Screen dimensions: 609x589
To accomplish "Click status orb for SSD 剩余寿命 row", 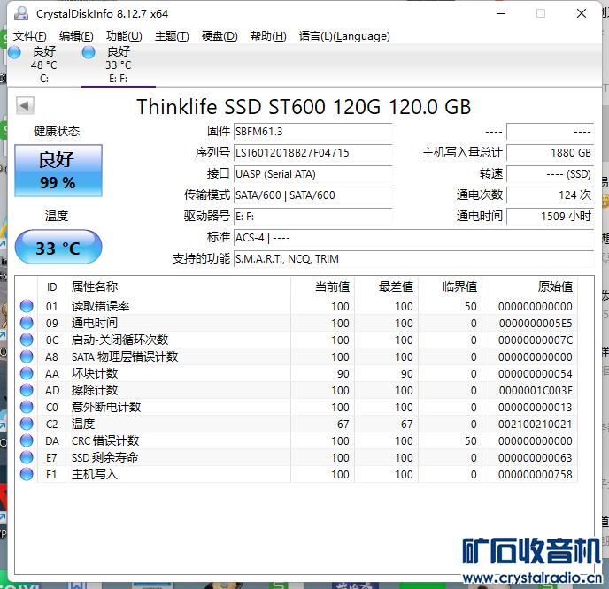I will (x=27, y=458).
